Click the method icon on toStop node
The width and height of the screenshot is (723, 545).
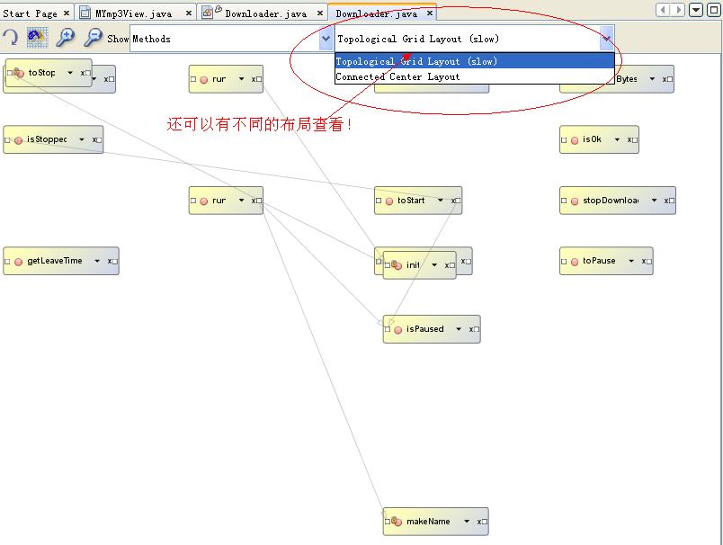click(x=19, y=73)
